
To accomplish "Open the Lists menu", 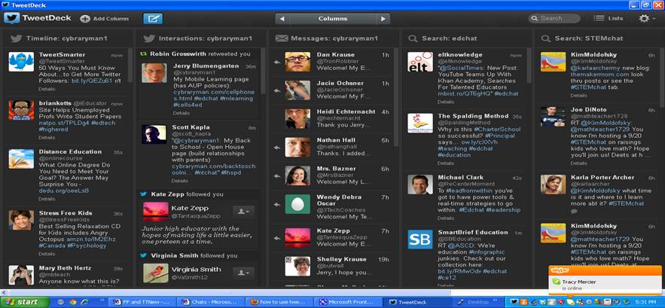I will pos(609,18).
